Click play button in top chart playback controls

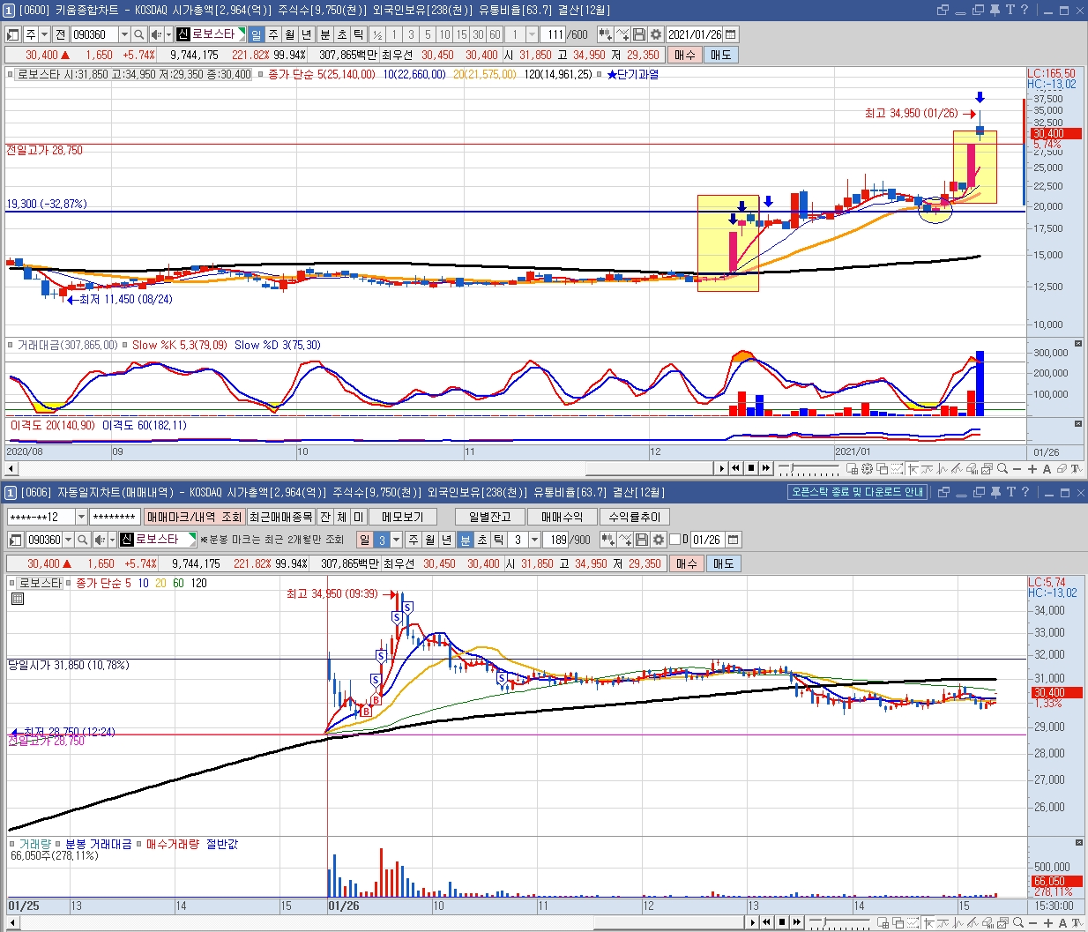(722, 468)
